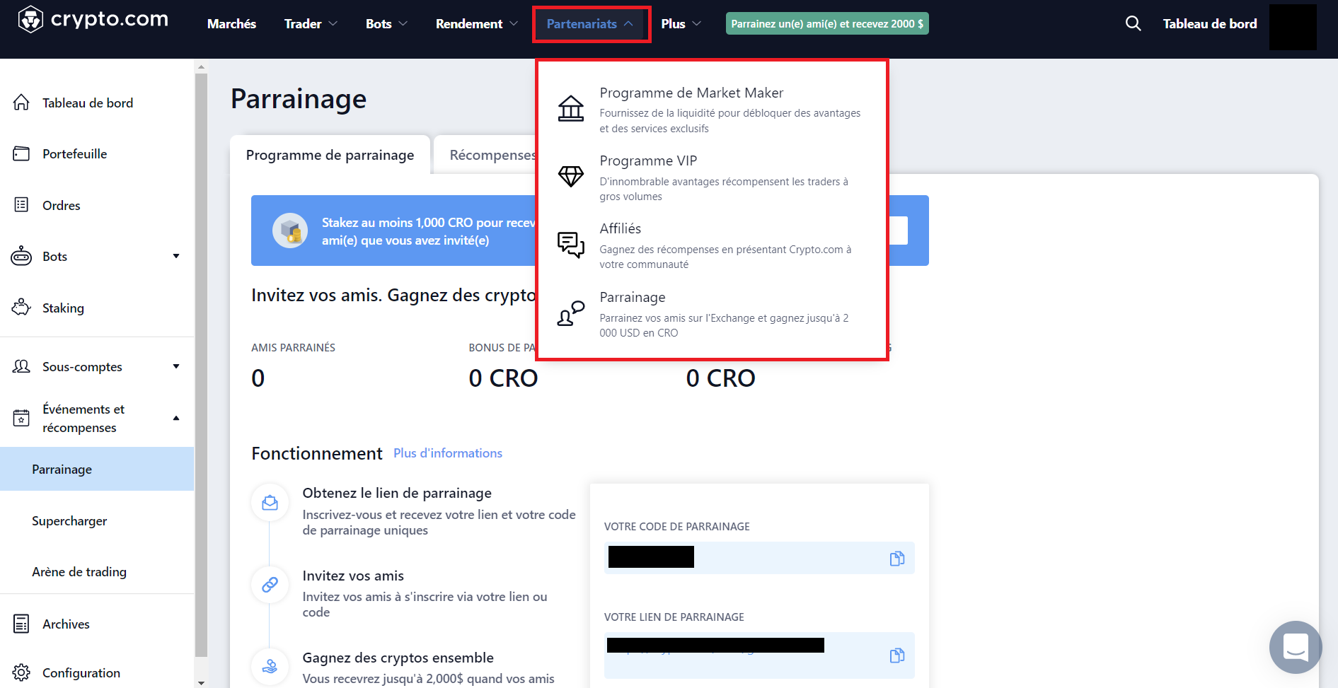
Task: Click the Bots robot icon in sidebar
Action: [21, 256]
